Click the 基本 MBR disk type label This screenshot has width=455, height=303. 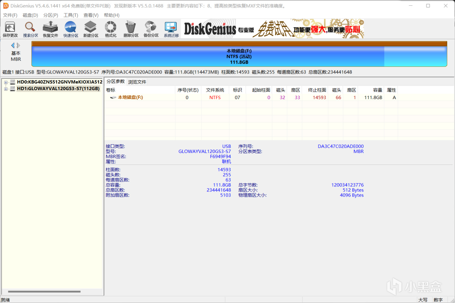click(16, 56)
